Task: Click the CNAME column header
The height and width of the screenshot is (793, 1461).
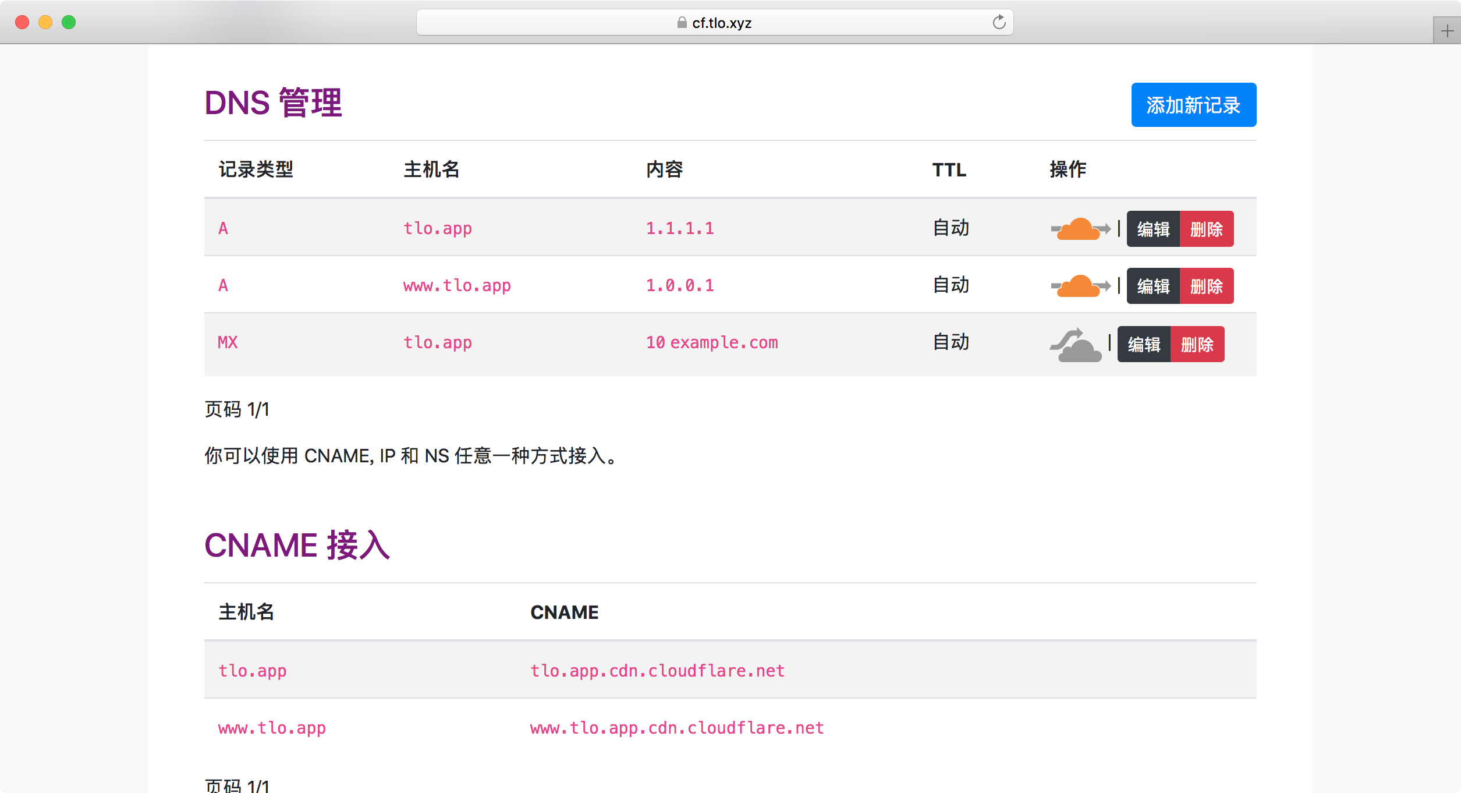Action: tap(564, 613)
